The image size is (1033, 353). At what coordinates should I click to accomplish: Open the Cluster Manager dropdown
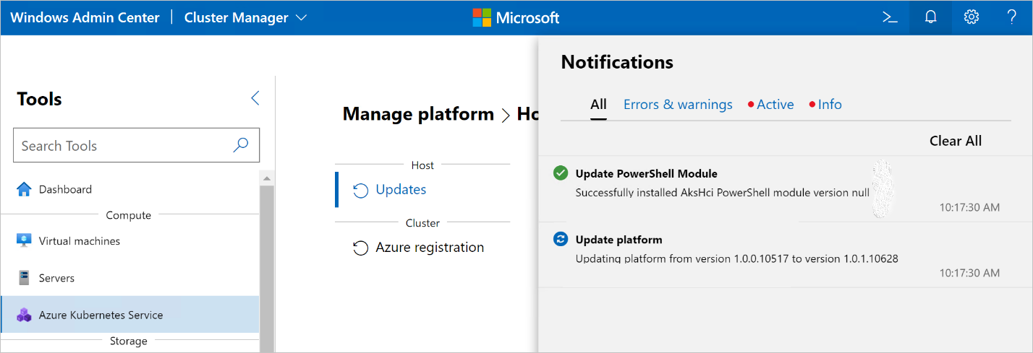(x=246, y=17)
